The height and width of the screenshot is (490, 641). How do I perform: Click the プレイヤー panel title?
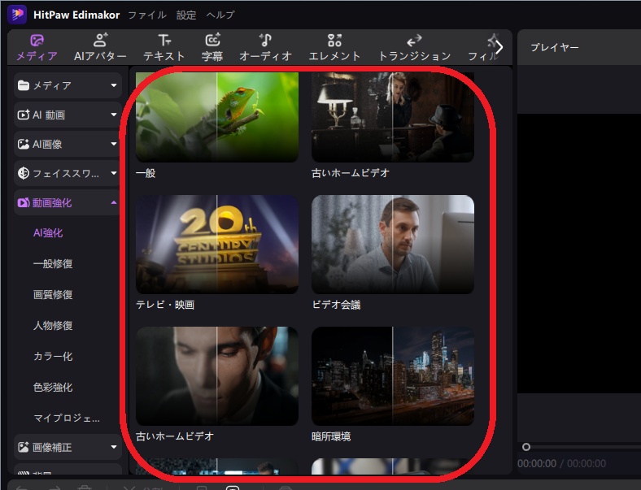(554, 47)
